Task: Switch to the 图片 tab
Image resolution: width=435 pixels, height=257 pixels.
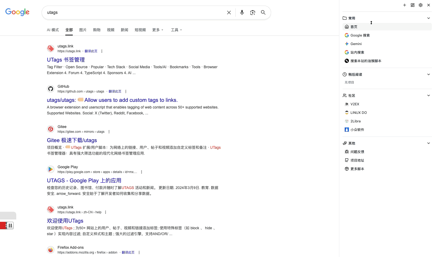Action: tap(83, 30)
